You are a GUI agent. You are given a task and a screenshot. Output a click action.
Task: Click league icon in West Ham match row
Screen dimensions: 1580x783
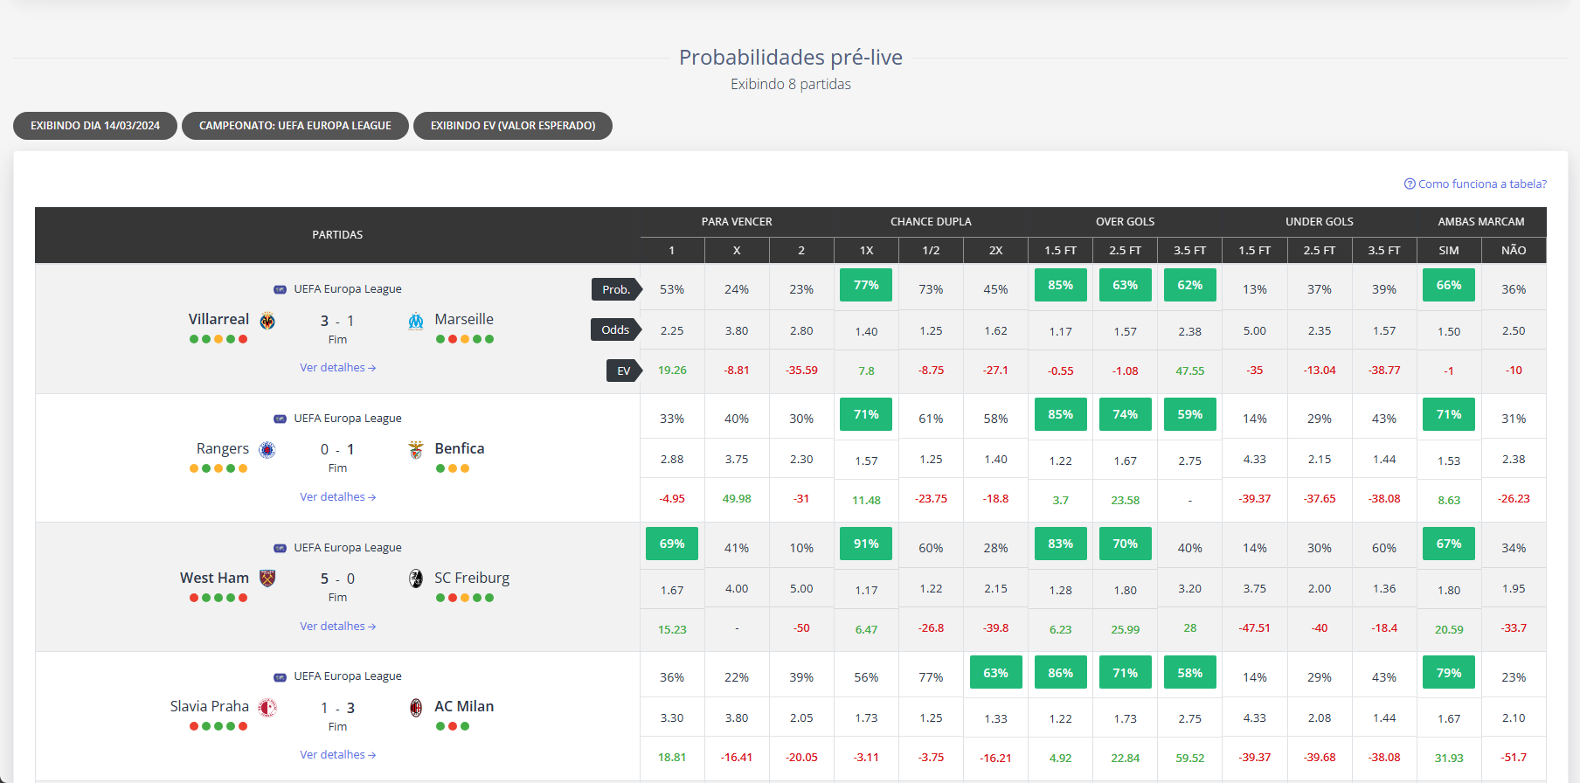pos(280,548)
